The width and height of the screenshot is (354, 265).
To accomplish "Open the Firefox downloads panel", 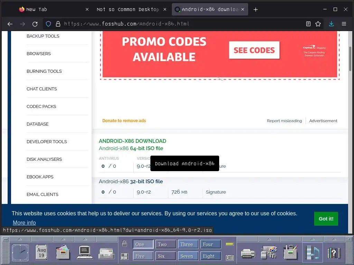I will (x=331, y=24).
